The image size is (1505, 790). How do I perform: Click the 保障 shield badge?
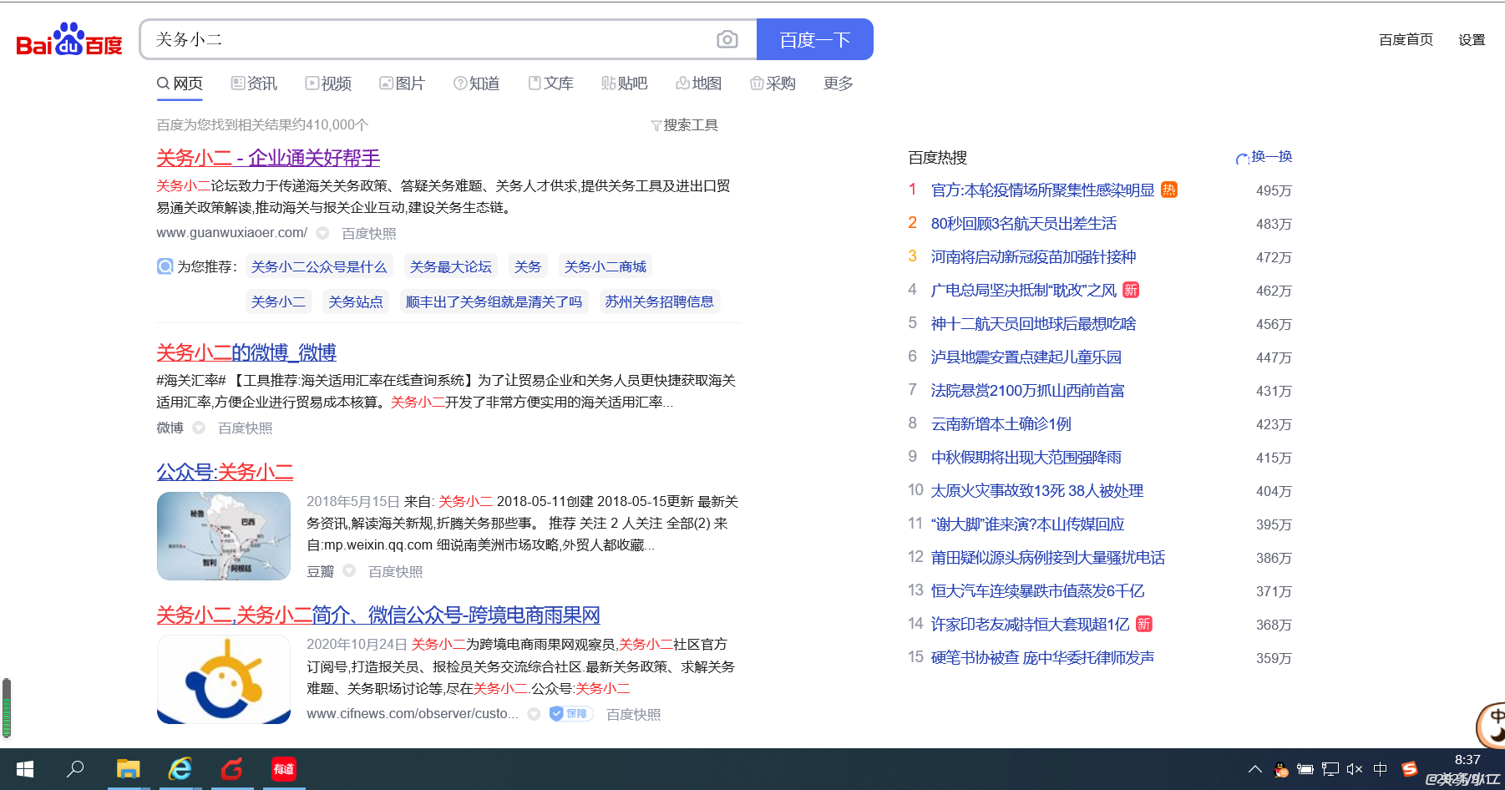click(571, 714)
